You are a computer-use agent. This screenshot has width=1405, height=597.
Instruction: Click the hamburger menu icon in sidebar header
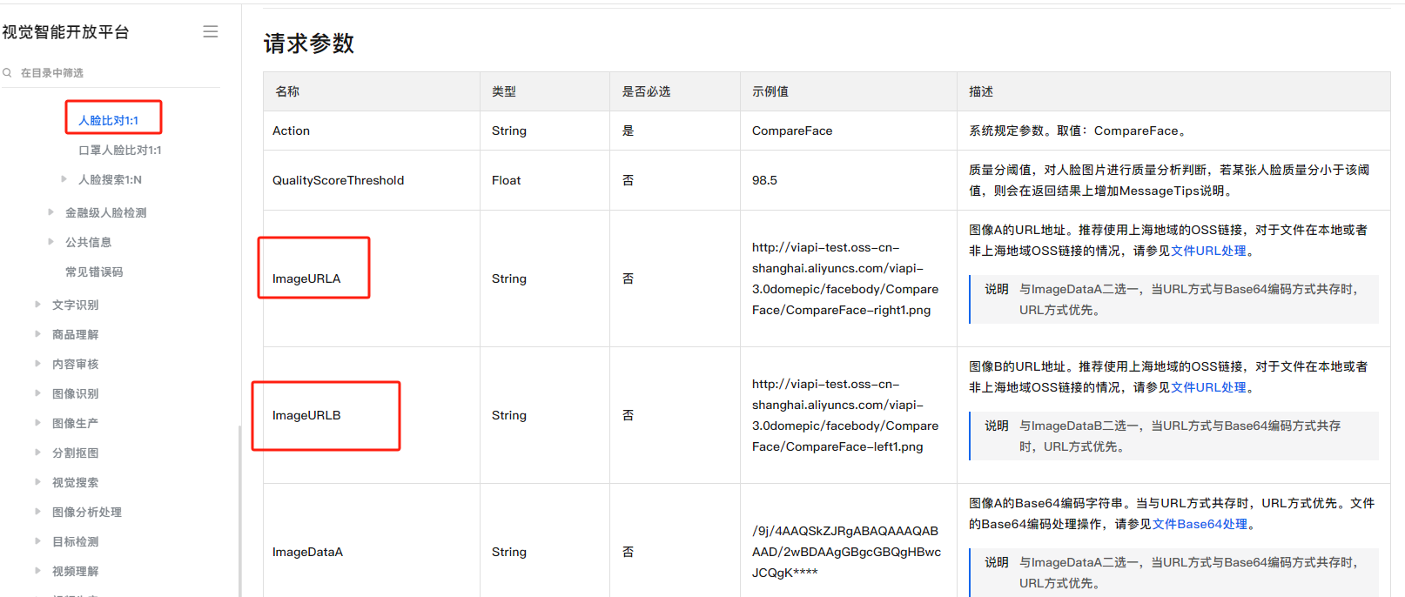(x=210, y=32)
